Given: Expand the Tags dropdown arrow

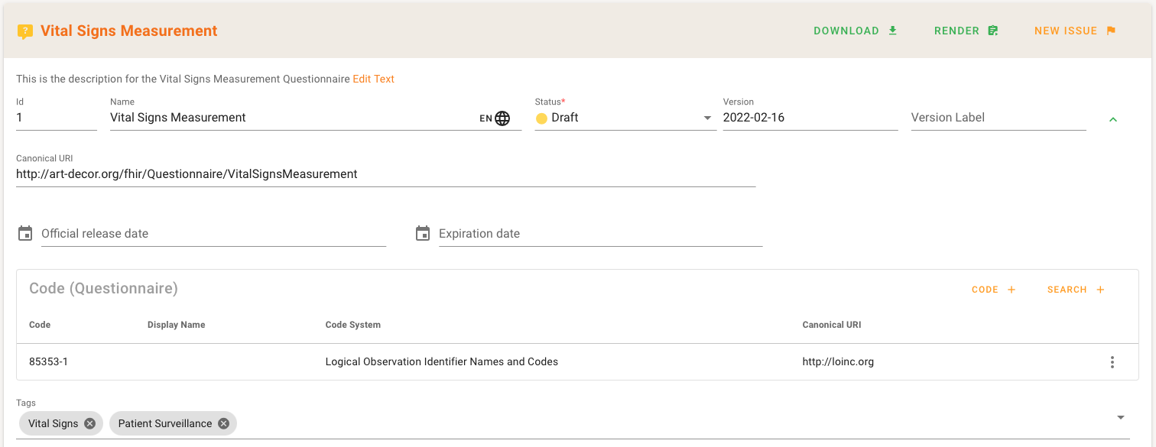Looking at the screenshot, I should pos(1121,417).
